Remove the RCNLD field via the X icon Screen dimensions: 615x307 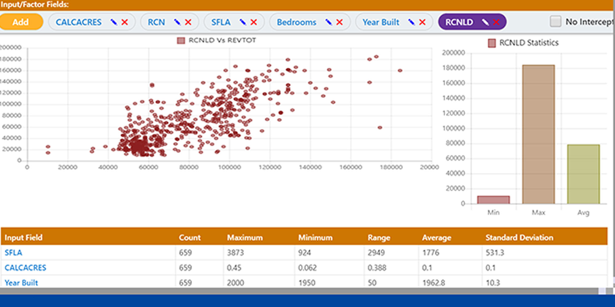(x=496, y=22)
